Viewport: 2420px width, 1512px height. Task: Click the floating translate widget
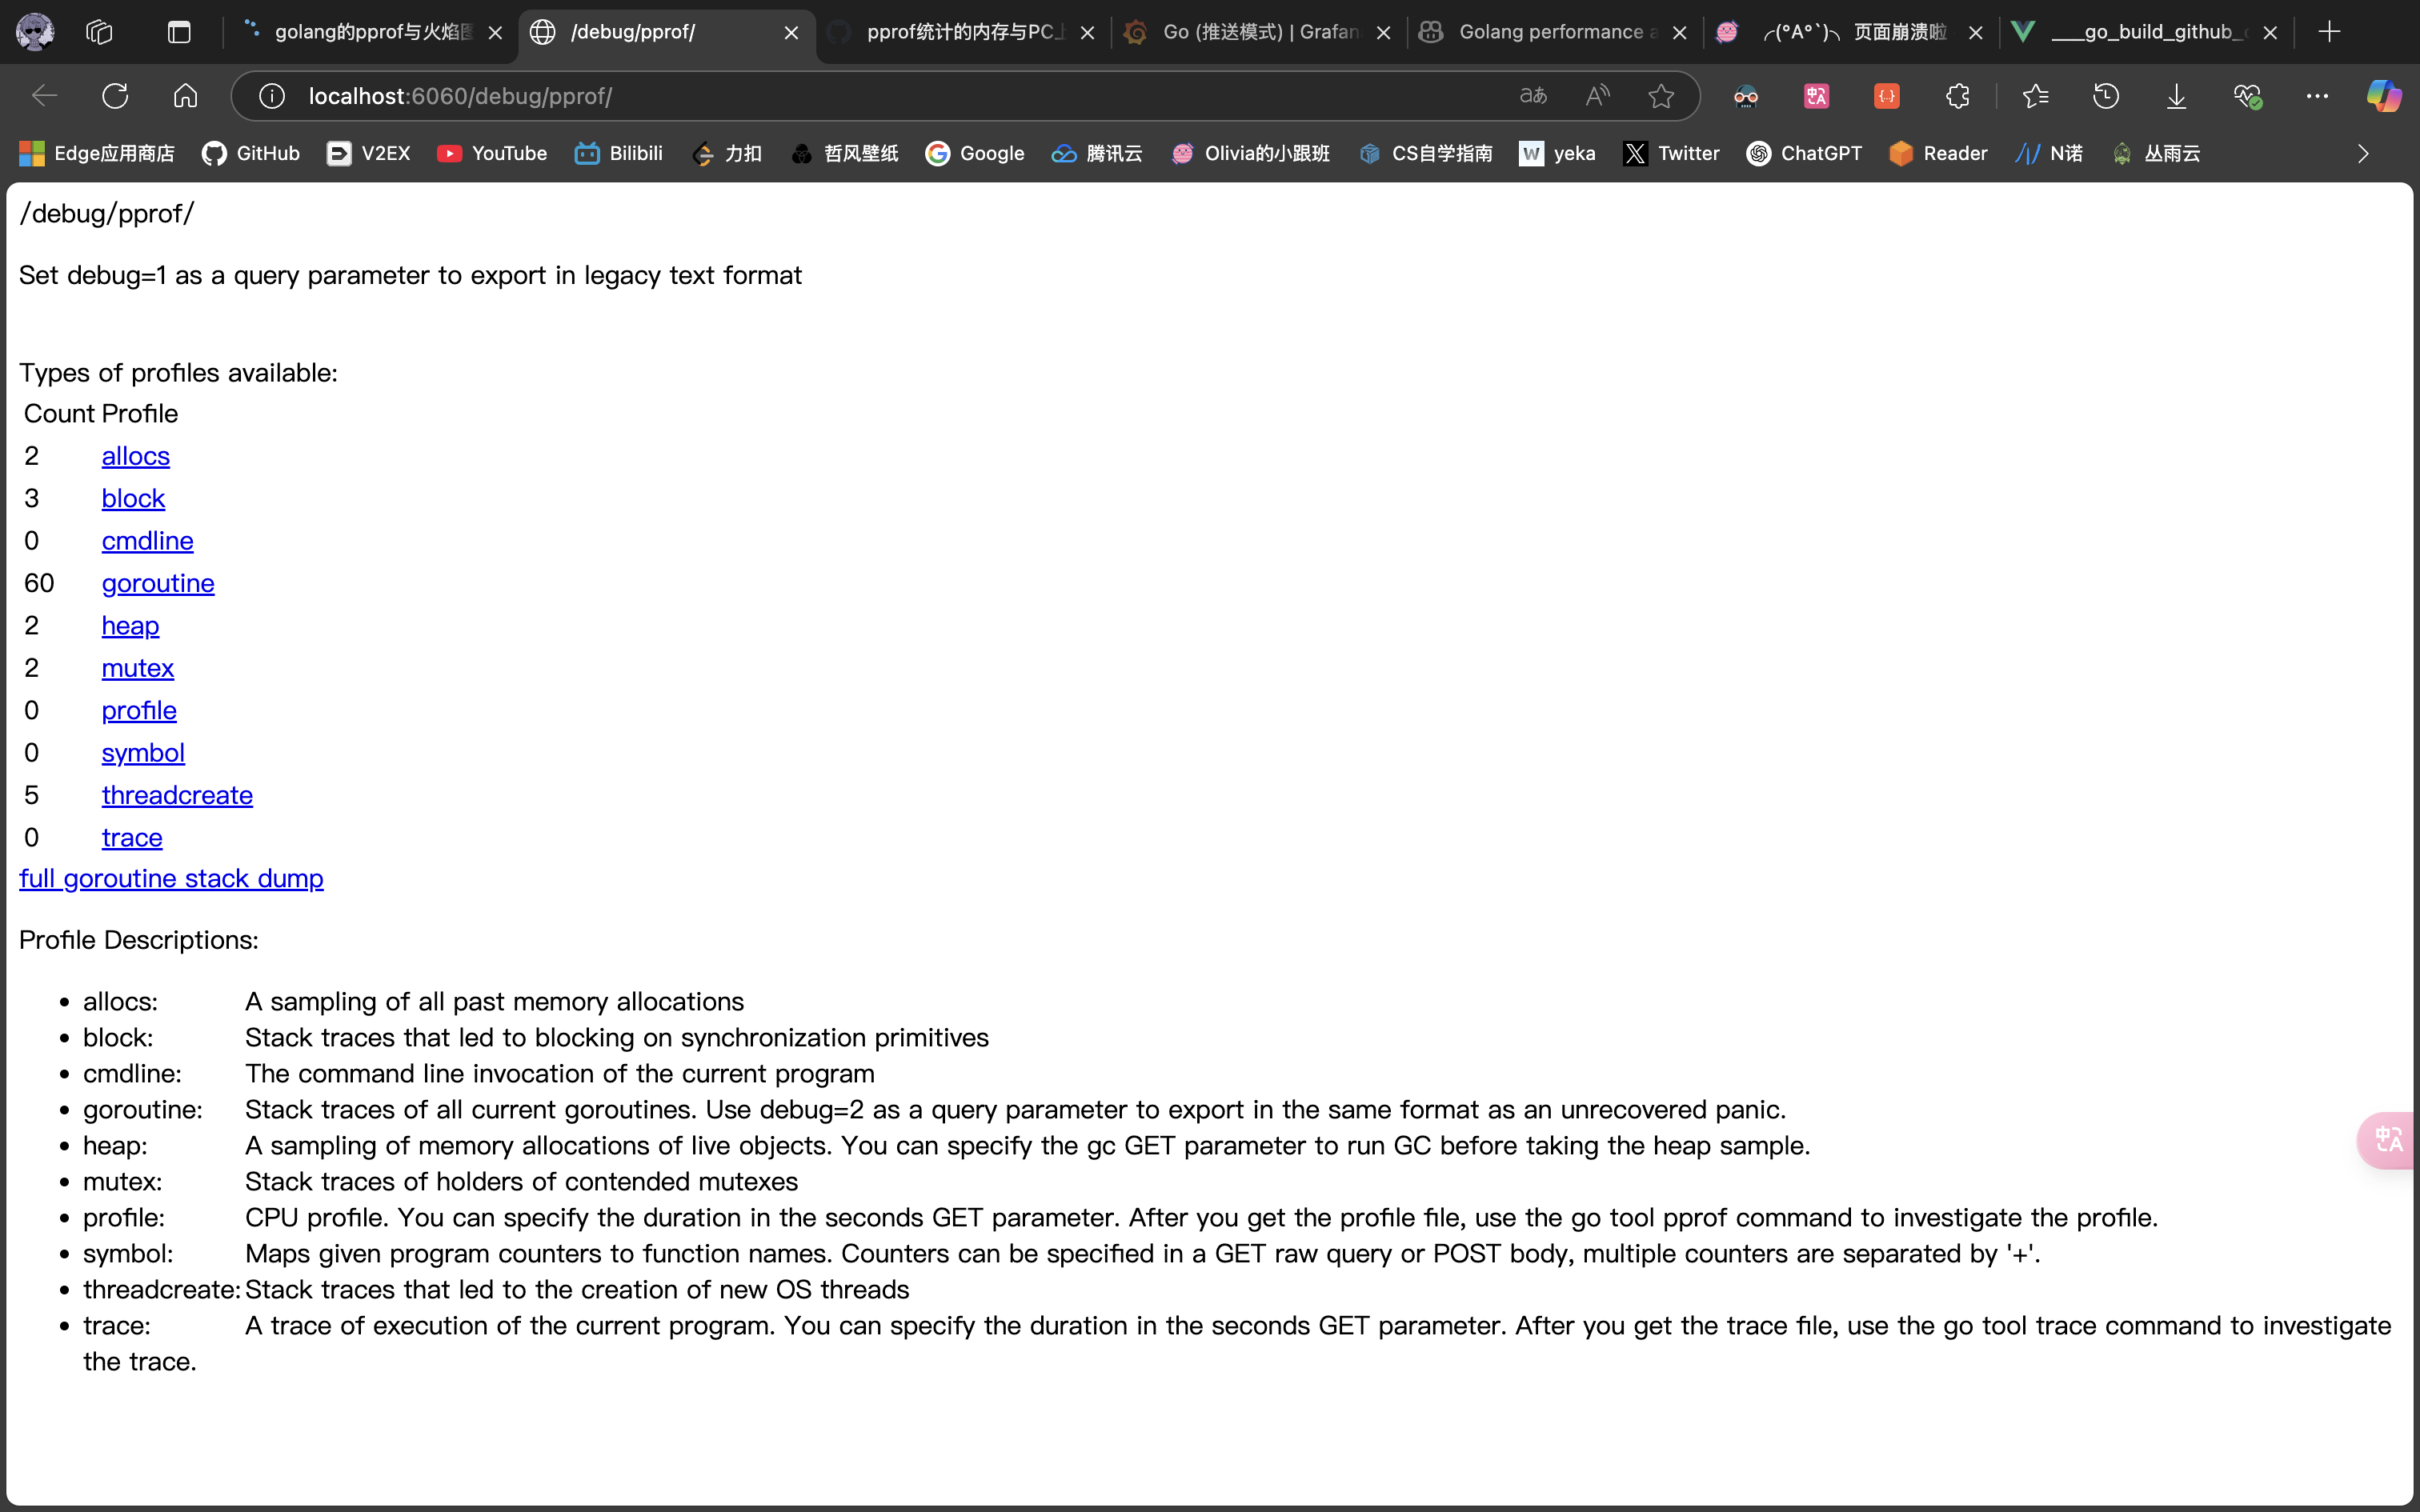point(2389,1139)
